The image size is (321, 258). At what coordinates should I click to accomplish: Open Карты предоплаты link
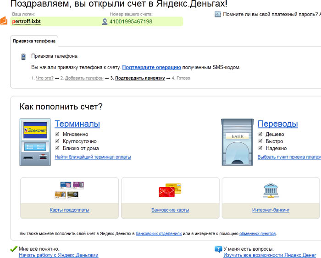tap(70, 210)
